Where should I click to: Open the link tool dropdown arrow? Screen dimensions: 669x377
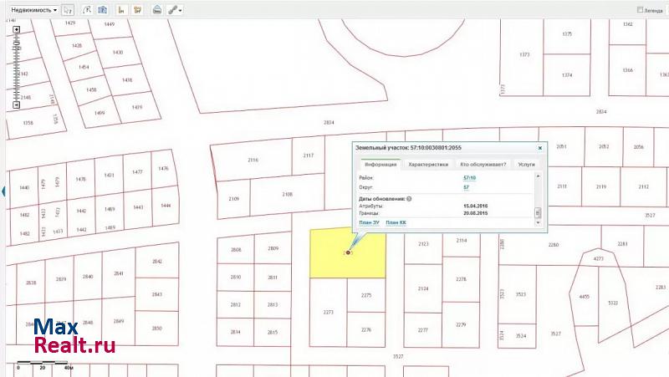click(x=181, y=11)
